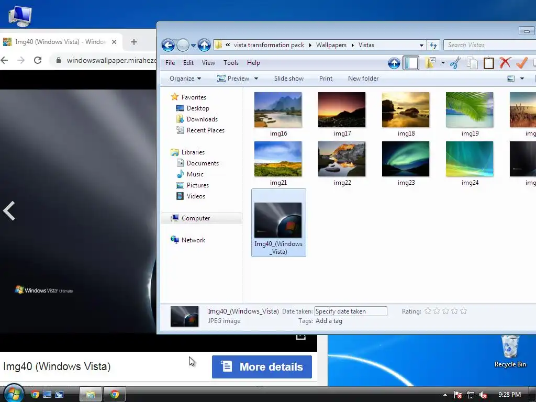Open Music library
Image resolution: width=536 pixels, height=402 pixels.
(x=195, y=174)
